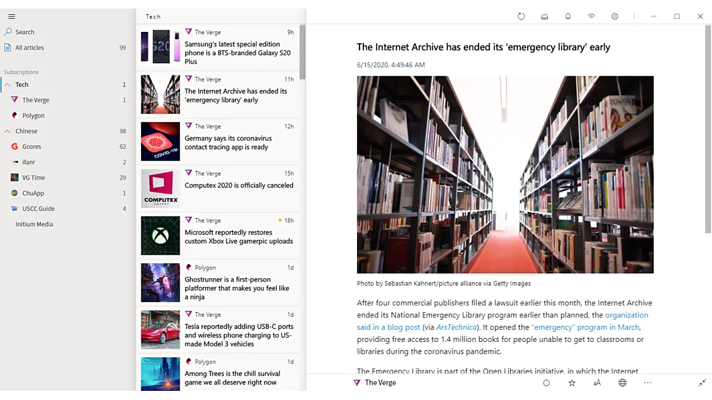712x400 pixels.
Task: Open the hamburger navigation menu
Action: (11, 17)
